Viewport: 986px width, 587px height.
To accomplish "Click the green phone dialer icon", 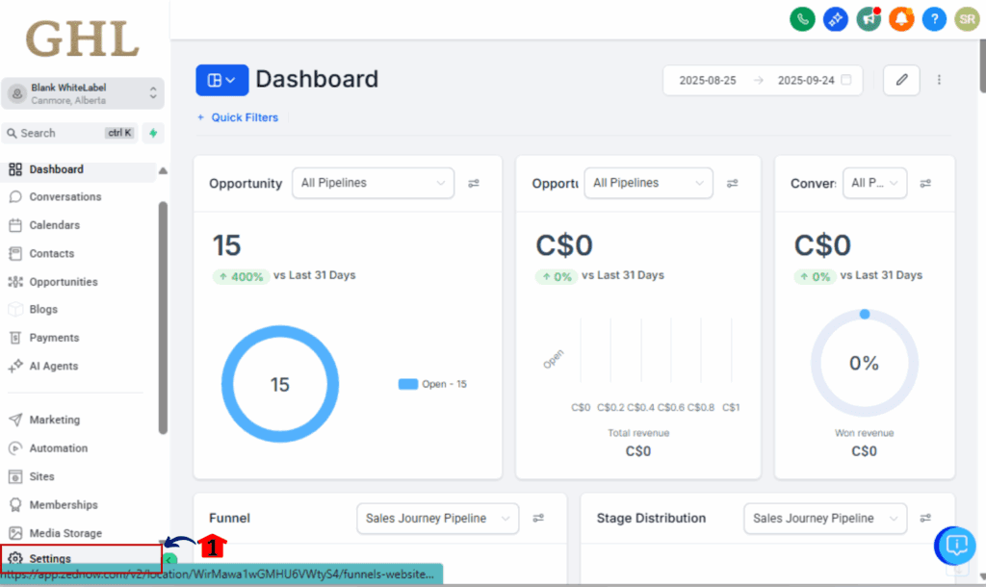I will point(802,19).
